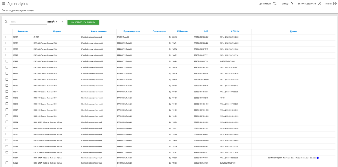Tick checkbox for row 58401
The image size is (338, 167).
tap(7, 73)
